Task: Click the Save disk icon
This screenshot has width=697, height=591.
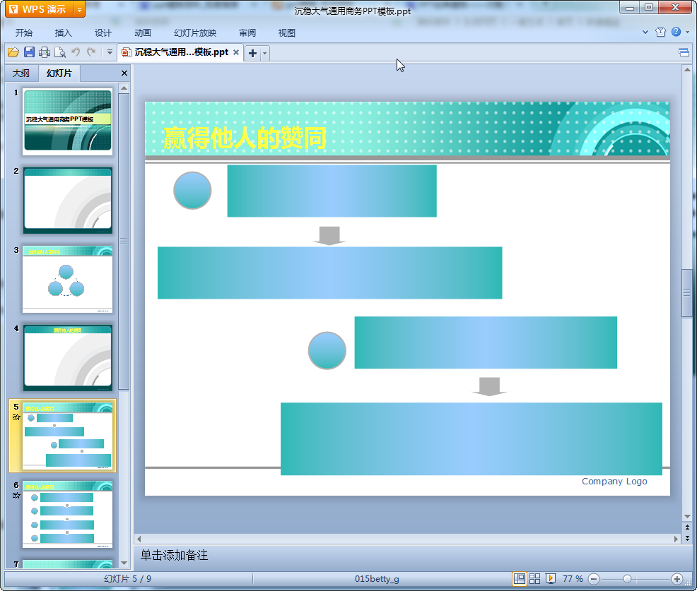Action: coord(30,52)
